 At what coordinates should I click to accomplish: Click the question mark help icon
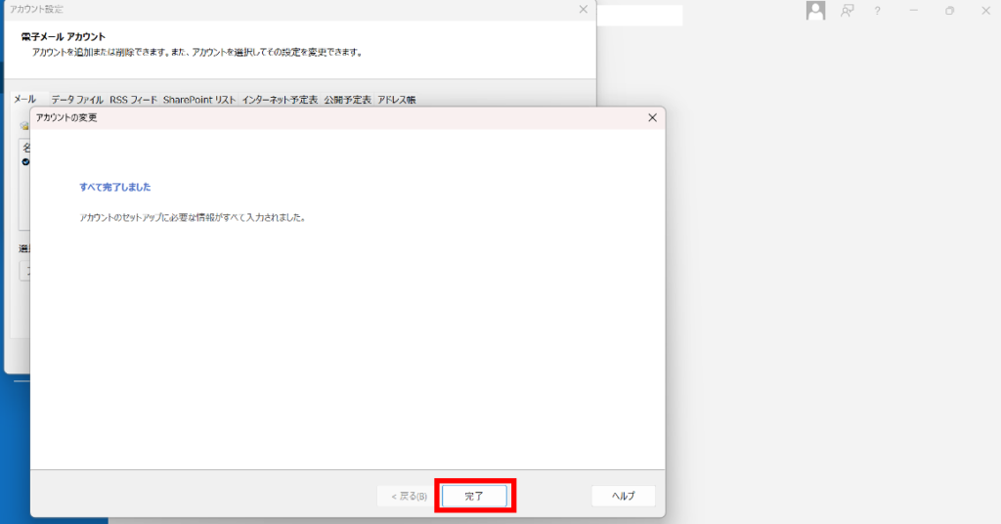(x=878, y=10)
